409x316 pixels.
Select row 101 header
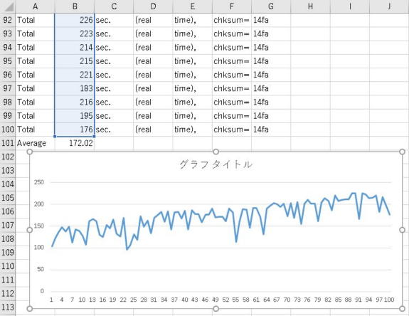[x=8, y=143]
